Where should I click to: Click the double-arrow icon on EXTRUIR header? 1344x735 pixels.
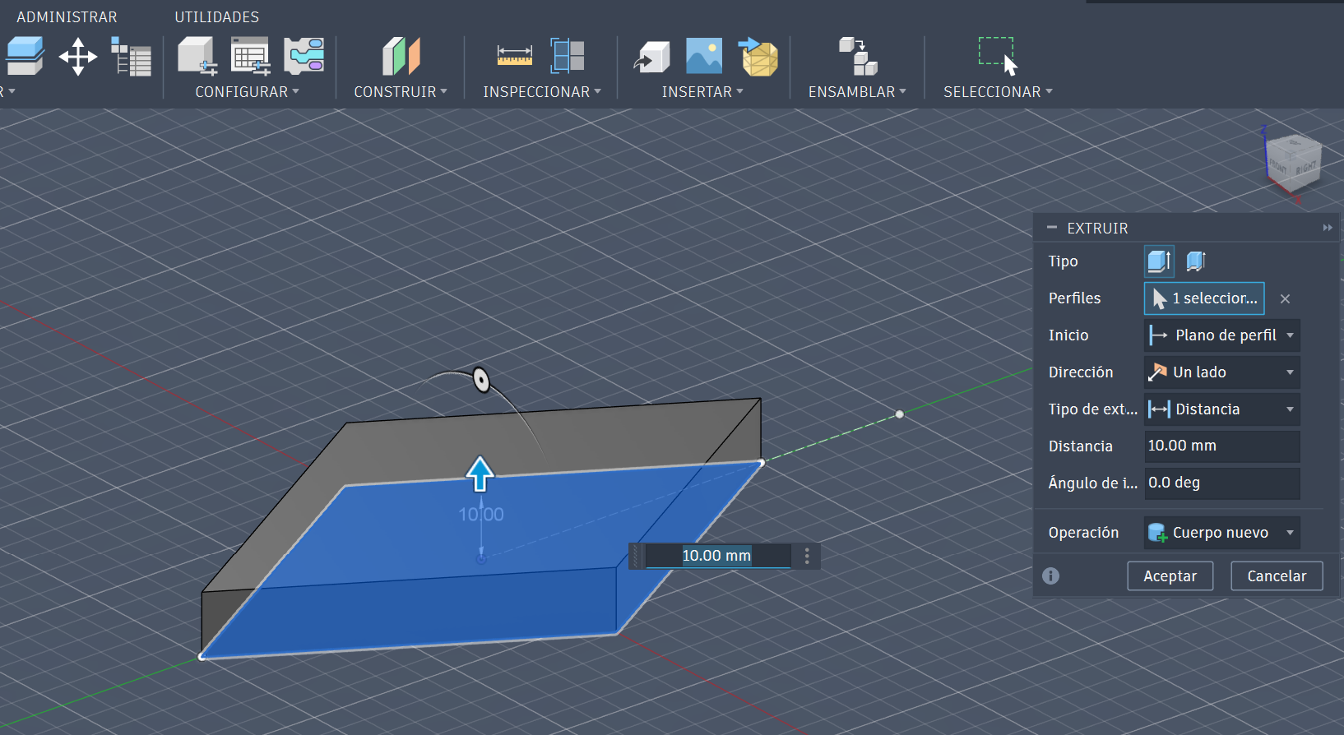1327,228
